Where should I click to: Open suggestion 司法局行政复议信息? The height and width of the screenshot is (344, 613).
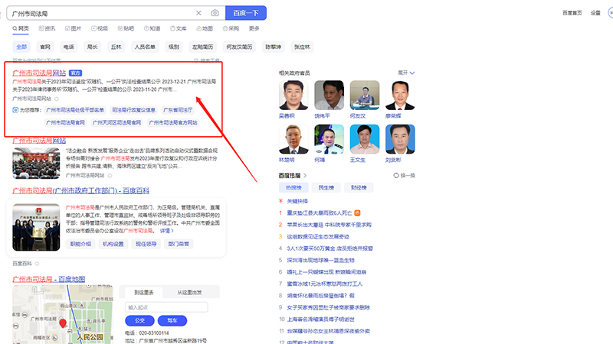point(133,110)
